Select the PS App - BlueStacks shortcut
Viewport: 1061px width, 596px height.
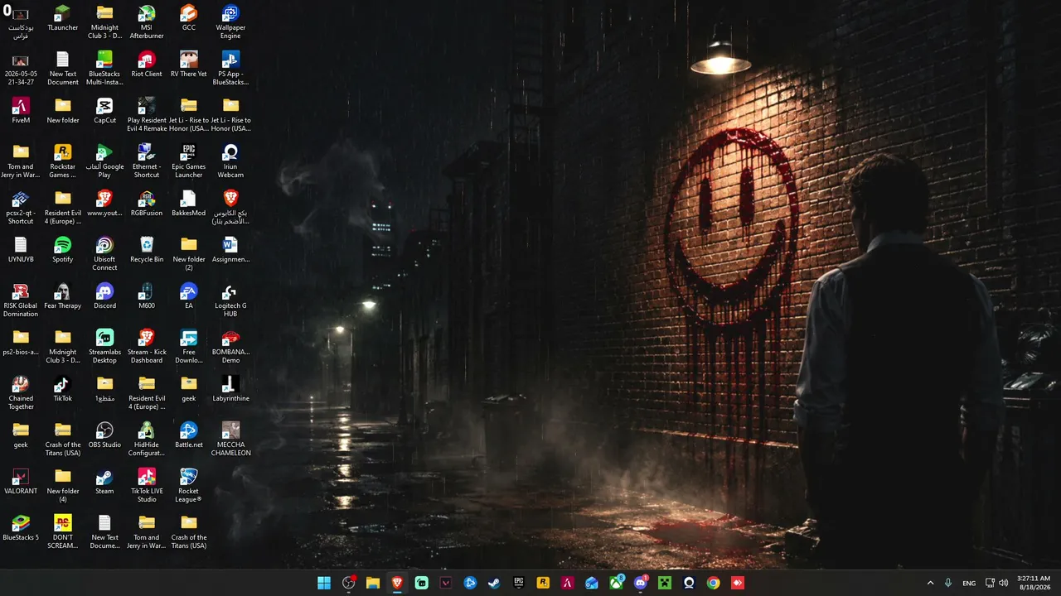[230, 69]
